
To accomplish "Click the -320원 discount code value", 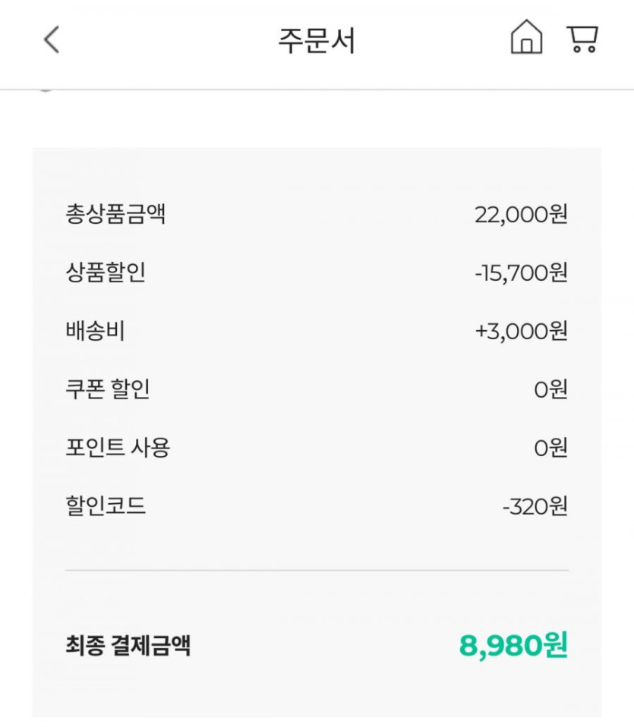I will tap(535, 506).
